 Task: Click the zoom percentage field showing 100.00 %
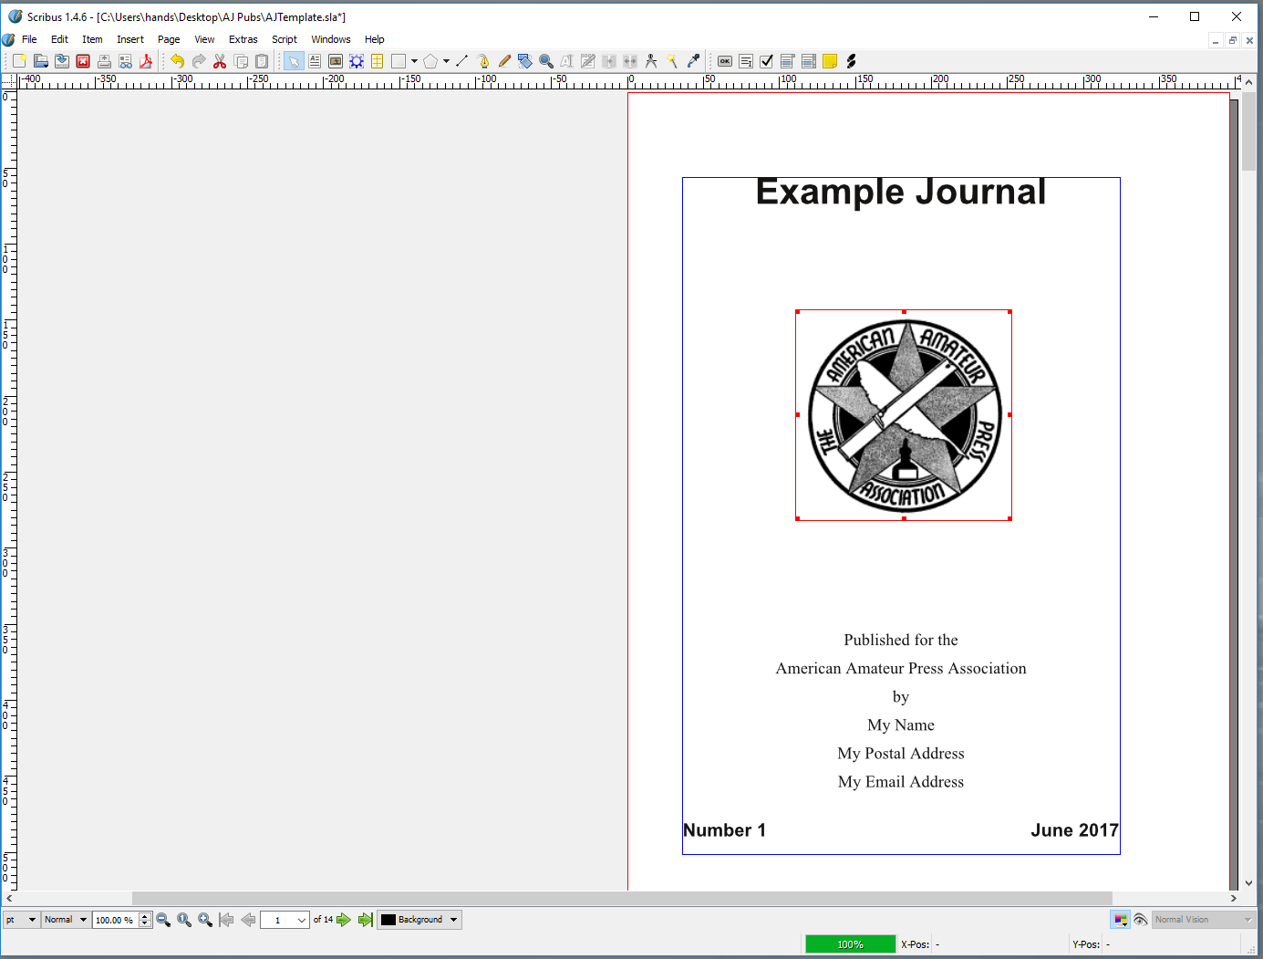[x=115, y=920]
